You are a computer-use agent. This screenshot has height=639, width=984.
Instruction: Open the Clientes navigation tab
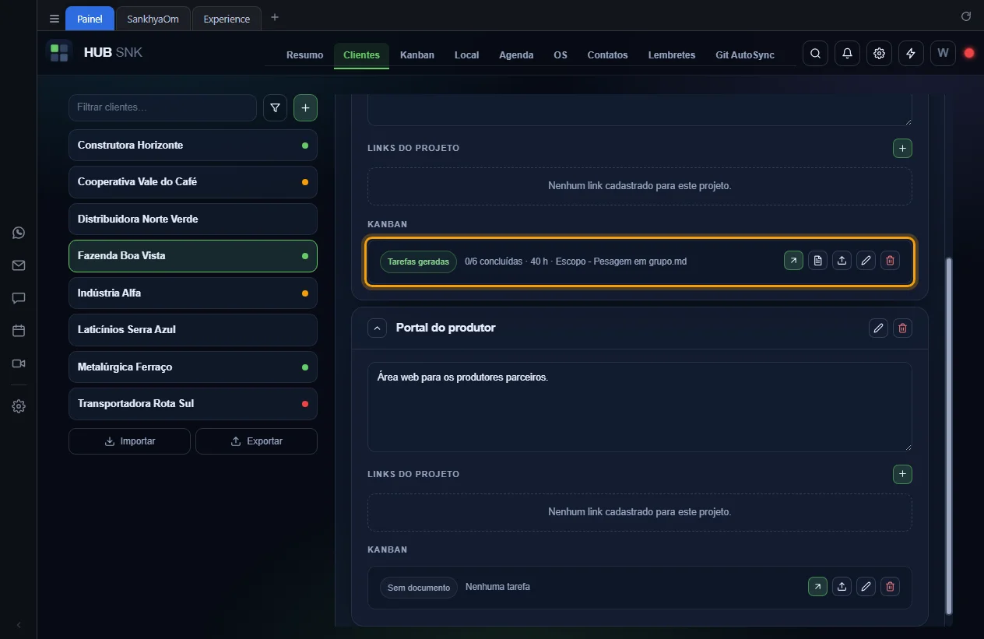point(361,55)
